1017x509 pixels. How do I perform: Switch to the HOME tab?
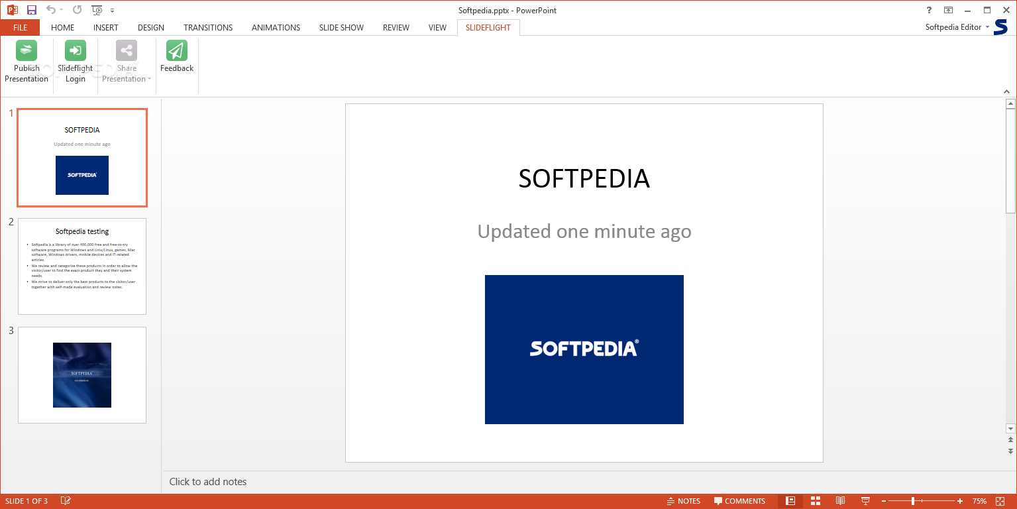point(63,28)
